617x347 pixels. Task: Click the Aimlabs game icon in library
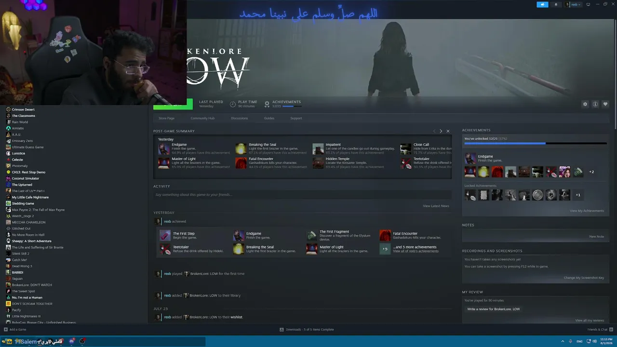pyautogui.click(x=8, y=128)
